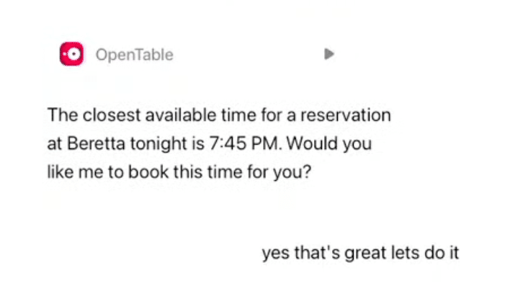
Task: Expand the OpenTable details triangle arrow
Action: pyautogui.click(x=328, y=54)
